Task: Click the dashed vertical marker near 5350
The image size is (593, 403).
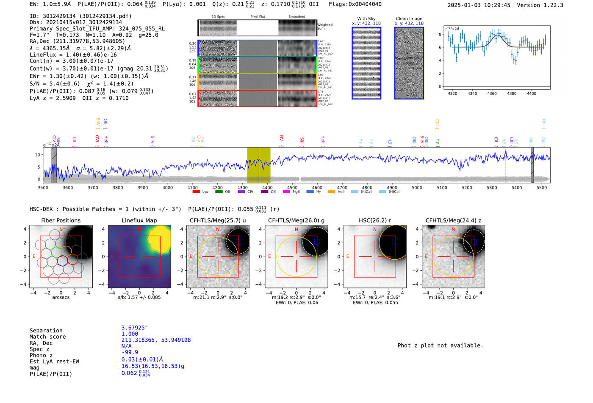Action: [505, 165]
